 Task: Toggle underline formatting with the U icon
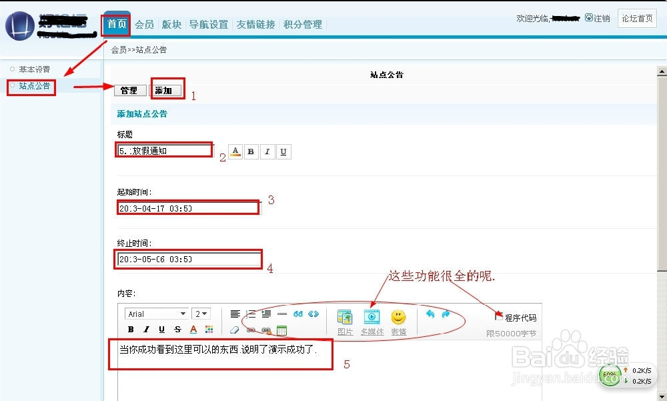click(161, 329)
